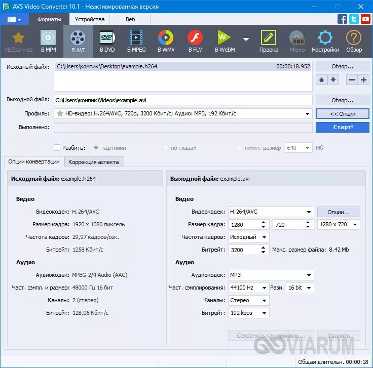Click the AVS Video Converter title icon
373x368 pixels.
pos(6,7)
